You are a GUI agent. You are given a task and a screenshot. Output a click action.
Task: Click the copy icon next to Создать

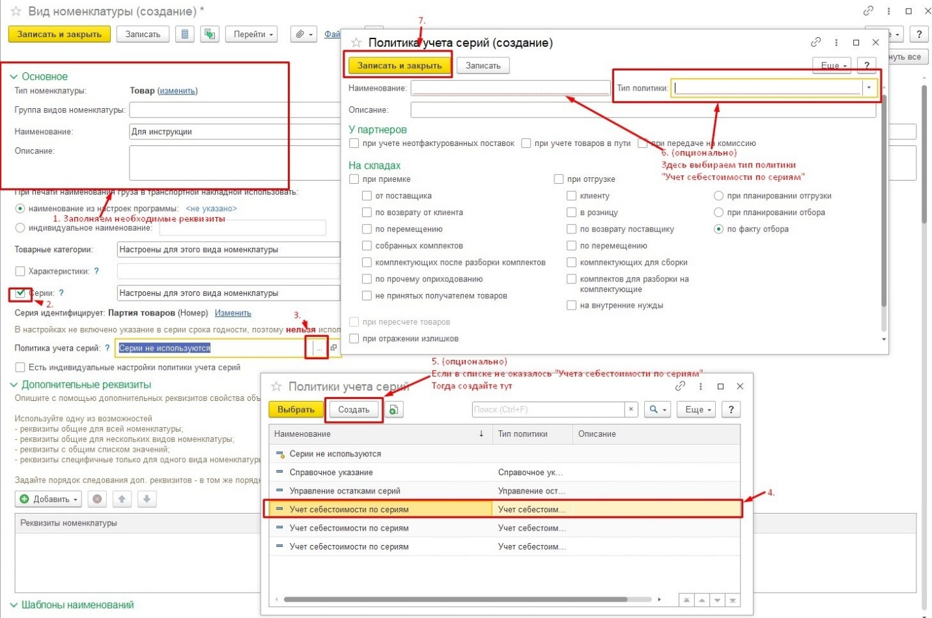(394, 410)
